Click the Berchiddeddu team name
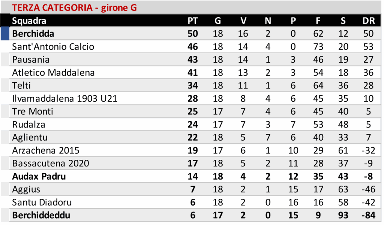 click(41, 216)
